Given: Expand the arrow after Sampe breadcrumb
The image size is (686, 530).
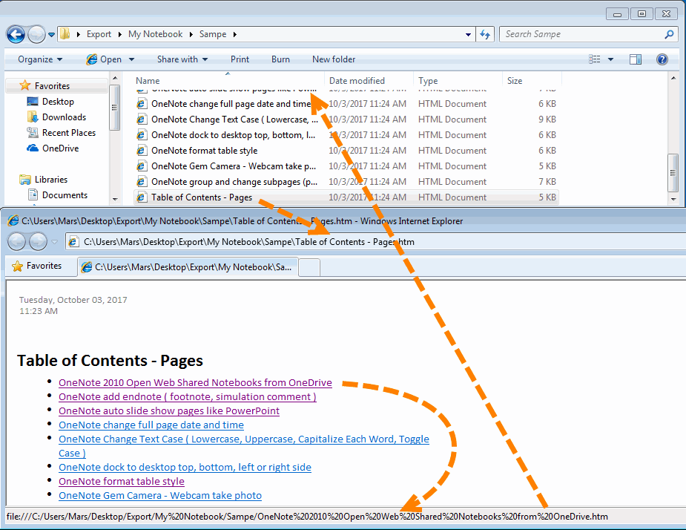Looking at the screenshot, I should [235, 34].
